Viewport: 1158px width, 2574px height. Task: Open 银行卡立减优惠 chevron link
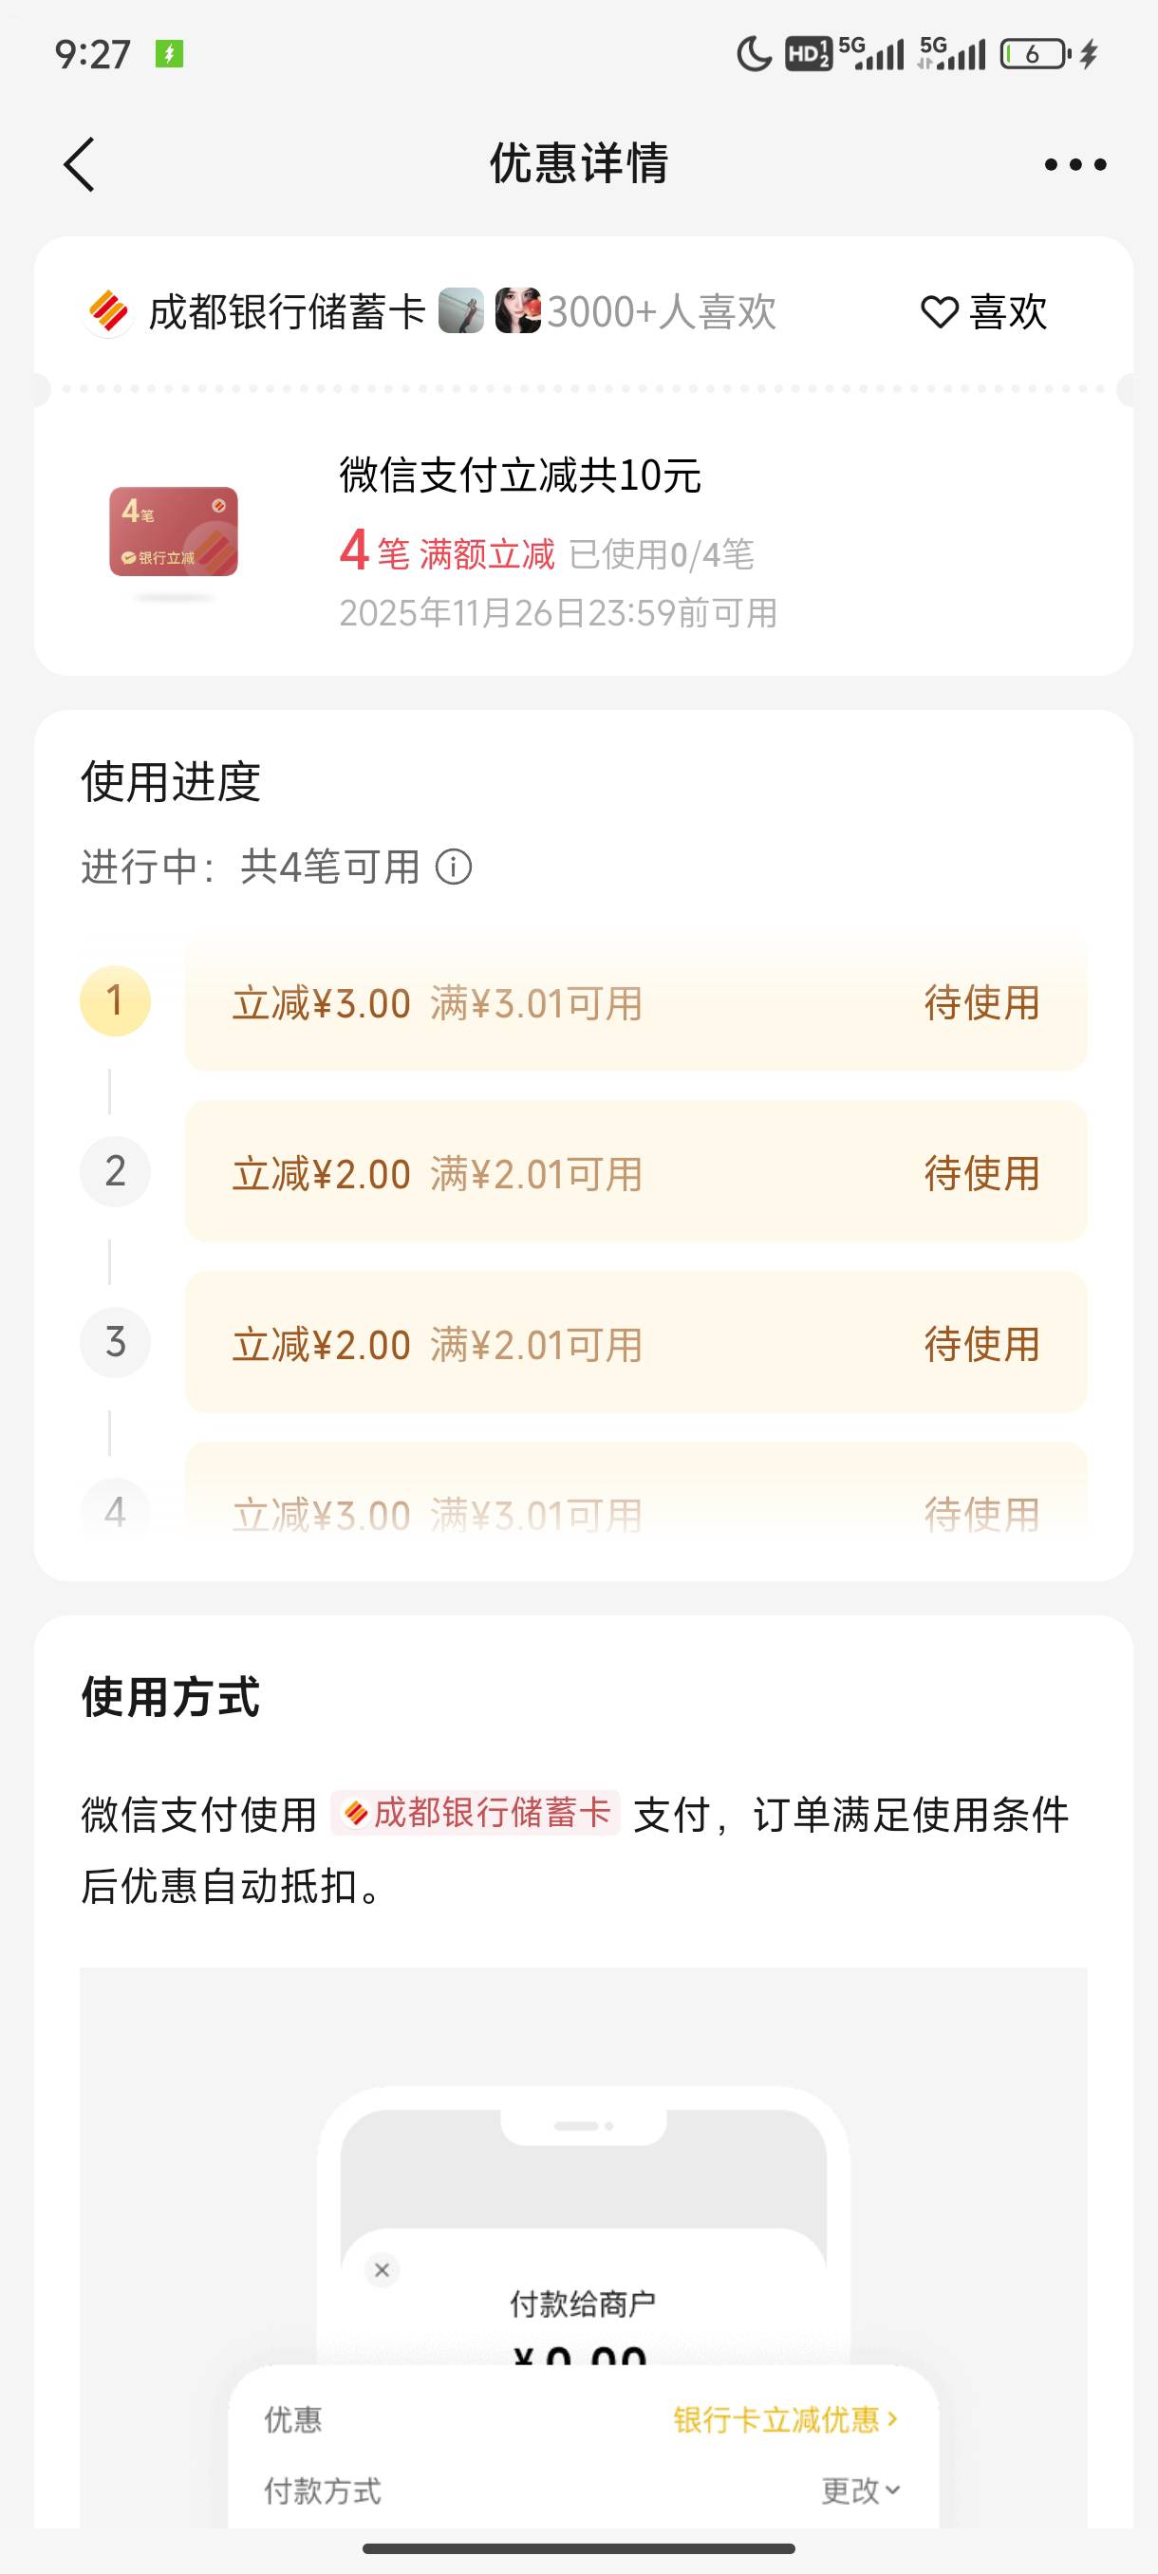(x=785, y=2419)
